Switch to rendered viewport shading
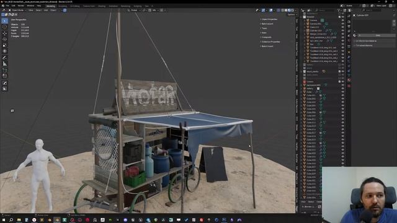Viewport: 397px width, 223px height. pyautogui.click(x=293, y=11)
